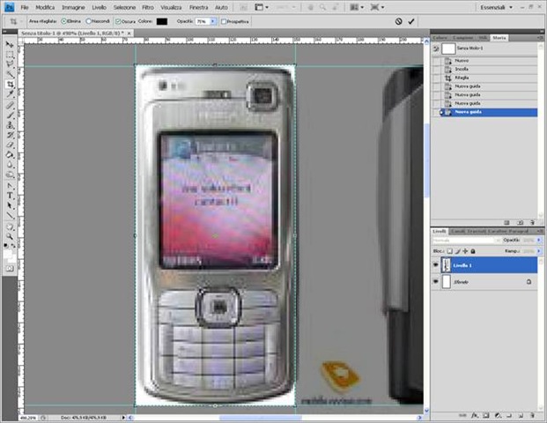Click the black crop shield color swatch
Image resolution: width=547 pixels, height=423 pixels.
coord(161,20)
